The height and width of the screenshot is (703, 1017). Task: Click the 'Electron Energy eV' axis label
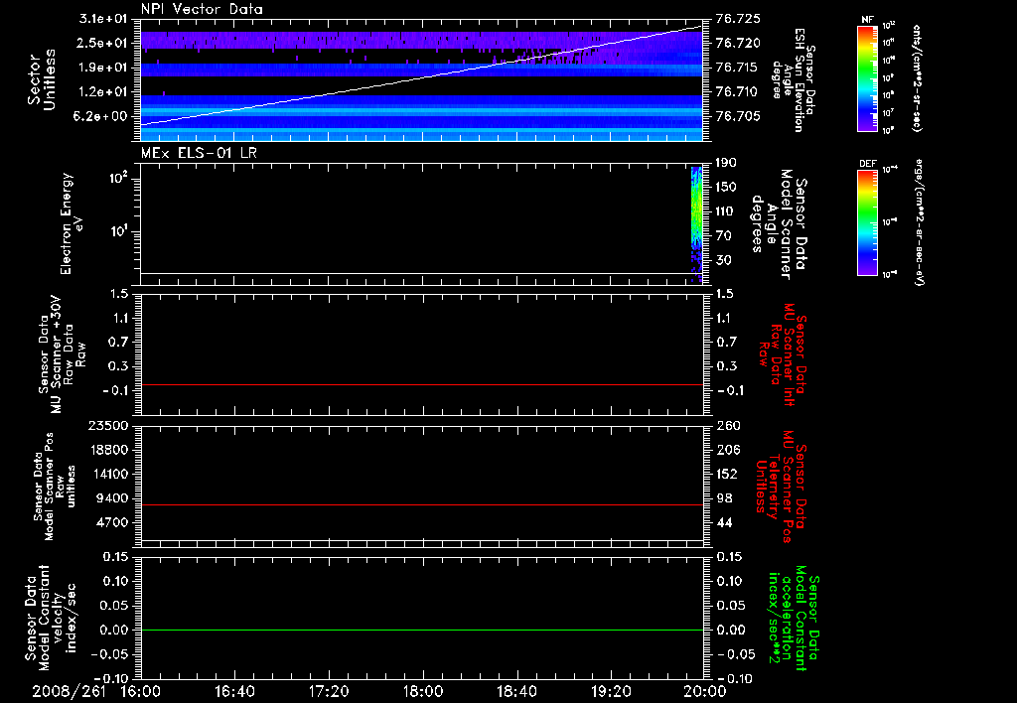[72, 223]
